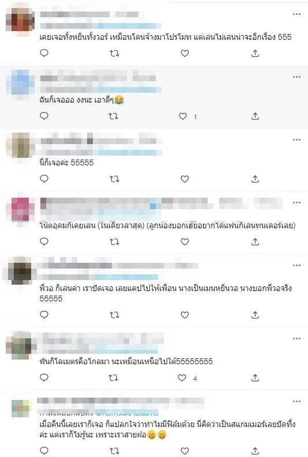
Task: Retweet the tweet saying นี่ก็เจอค่ะ 55555
Action: [114, 179]
